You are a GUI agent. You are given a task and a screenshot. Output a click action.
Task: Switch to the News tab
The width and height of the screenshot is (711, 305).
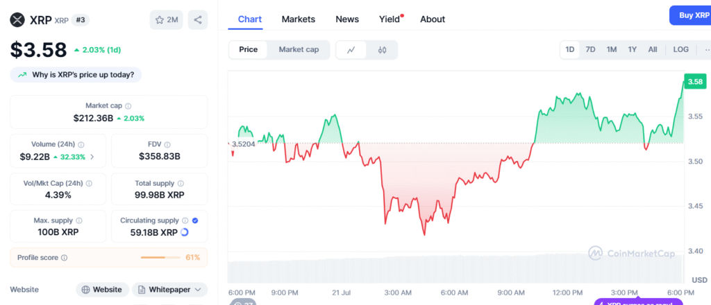point(347,19)
